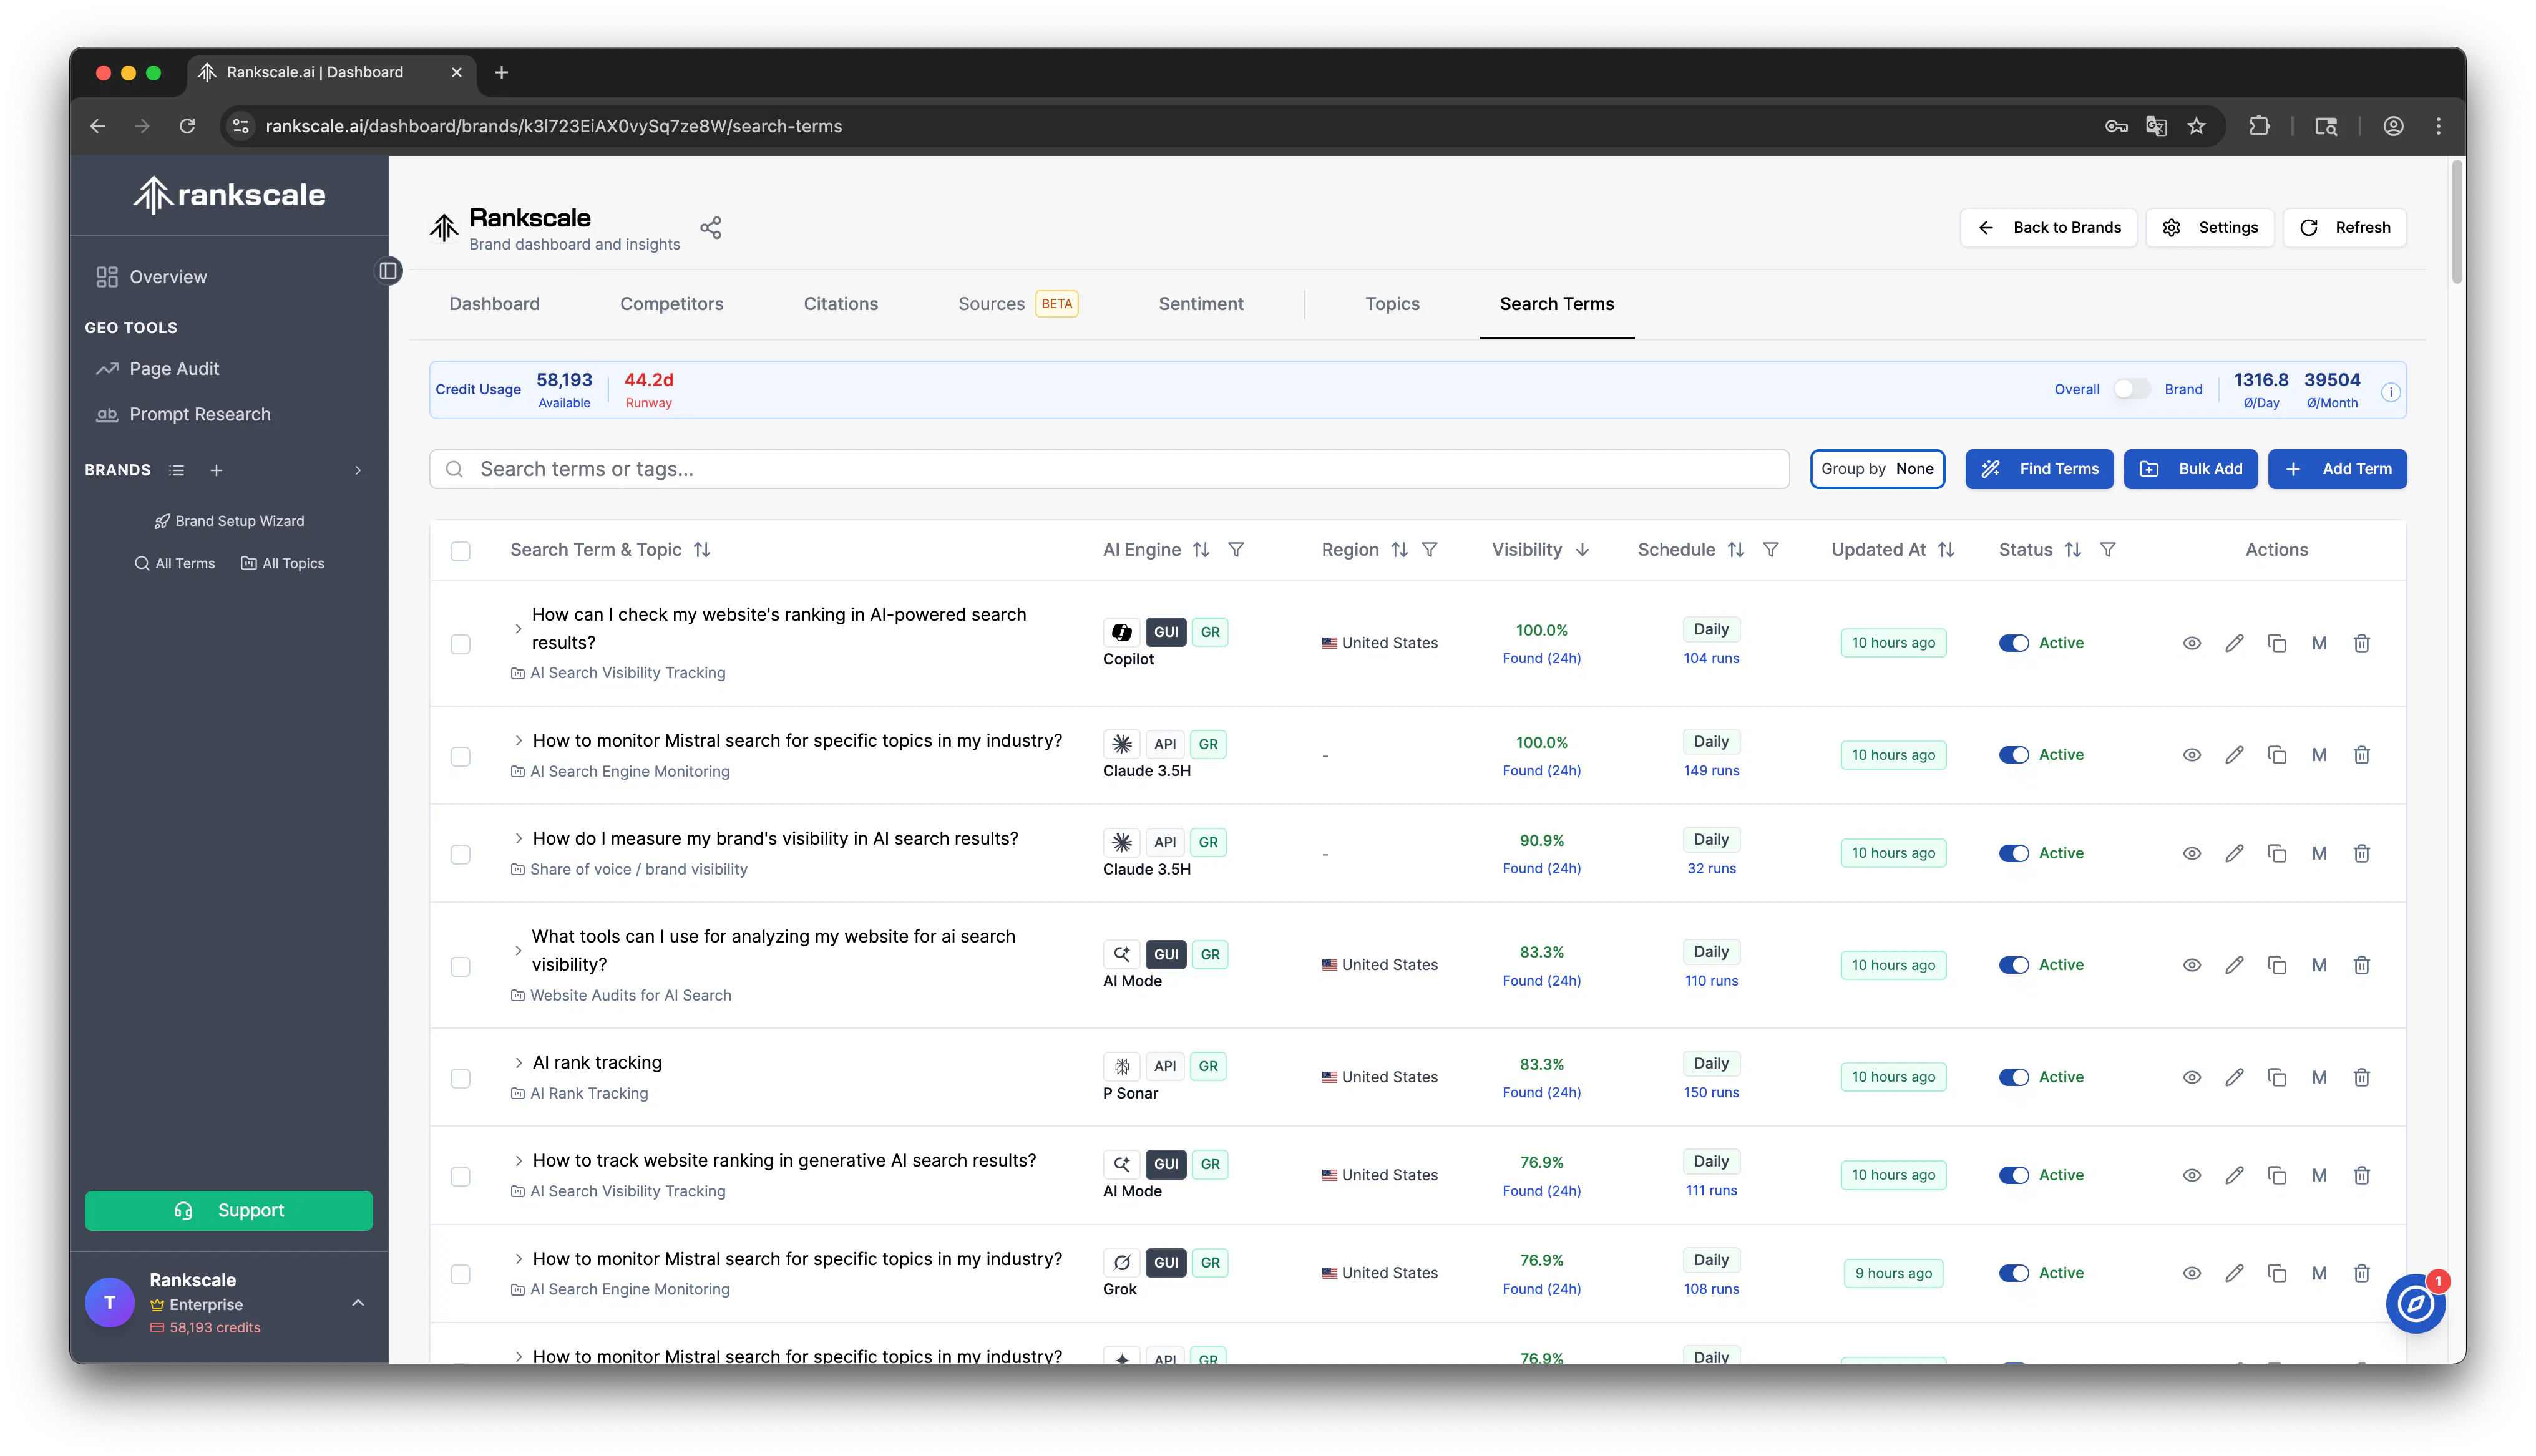The image size is (2536, 1456).
Task: Click M icon in the P Sonar row
Action: coord(2319,1077)
